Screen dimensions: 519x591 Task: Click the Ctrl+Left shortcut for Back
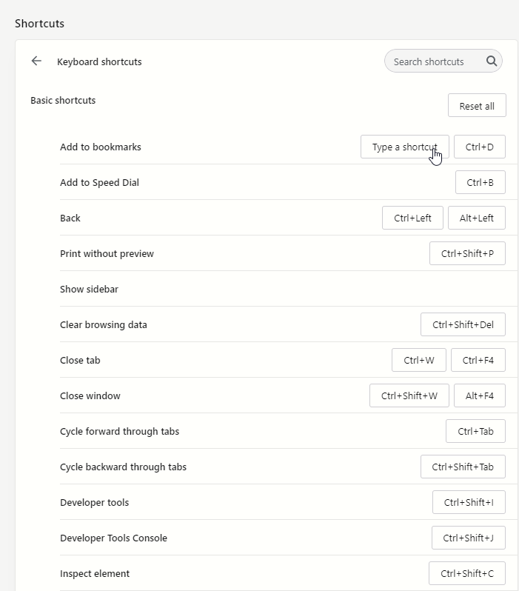click(x=412, y=218)
